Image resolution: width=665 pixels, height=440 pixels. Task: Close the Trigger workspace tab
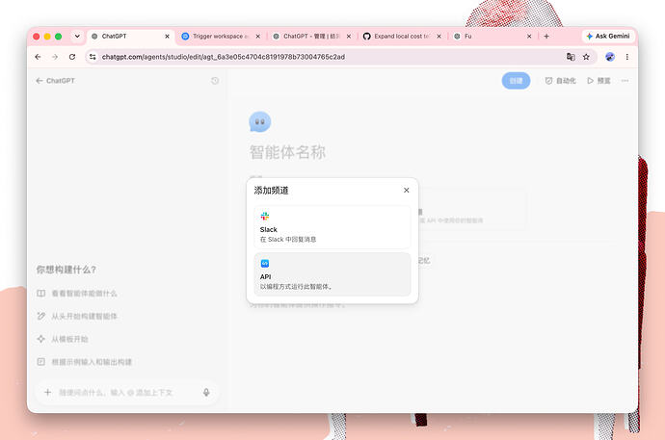coord(258,37)
